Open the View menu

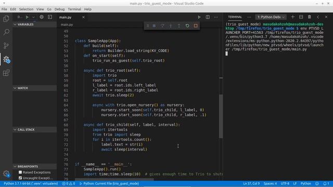coord(40,9)
